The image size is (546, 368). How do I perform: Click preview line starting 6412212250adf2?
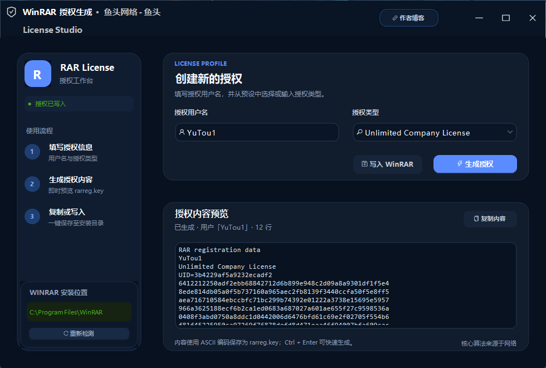click(284, 283)
